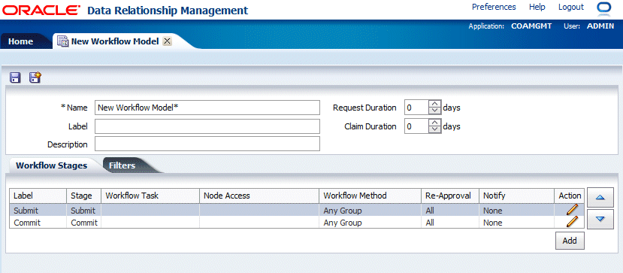Move stage down arrow button
Viewport: 623px width, 273px height.
(600, 219)
